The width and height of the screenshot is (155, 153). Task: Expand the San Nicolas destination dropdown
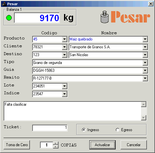(145, 55)
